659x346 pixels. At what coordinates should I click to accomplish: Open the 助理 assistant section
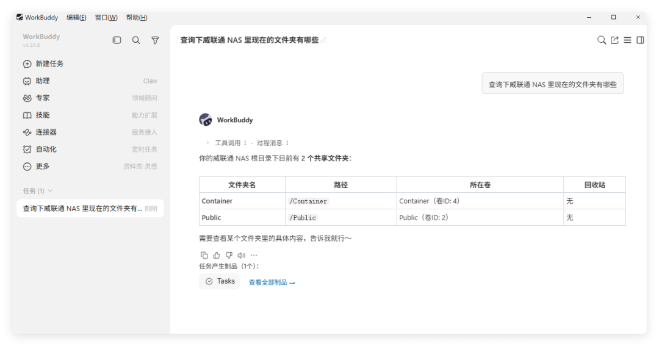pos(90,81)
